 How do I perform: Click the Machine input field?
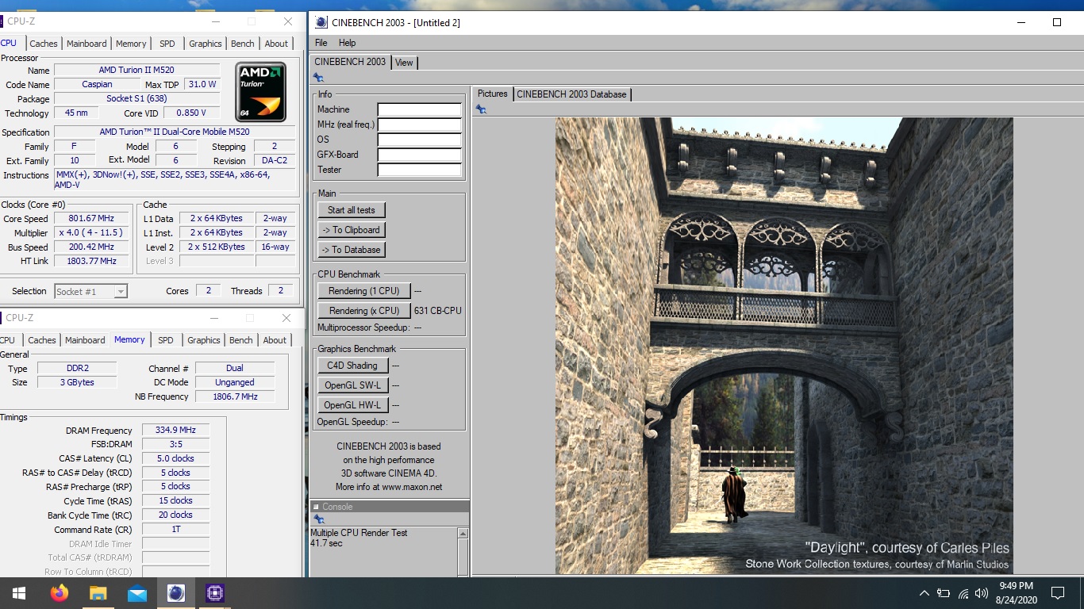420,109
